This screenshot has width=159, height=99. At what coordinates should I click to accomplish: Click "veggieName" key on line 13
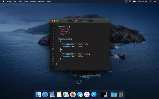(69, 54)
